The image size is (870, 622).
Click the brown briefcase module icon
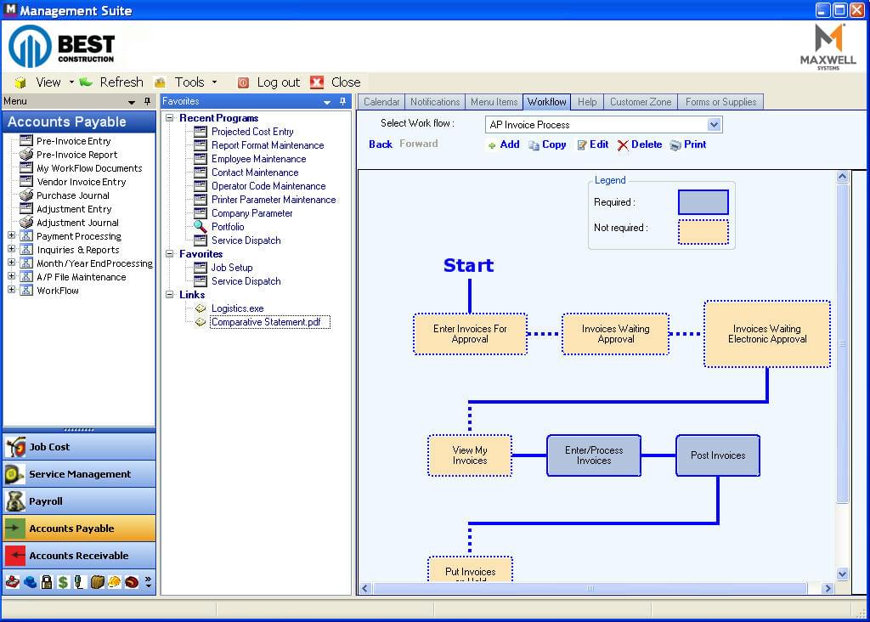tap(97, 581)
